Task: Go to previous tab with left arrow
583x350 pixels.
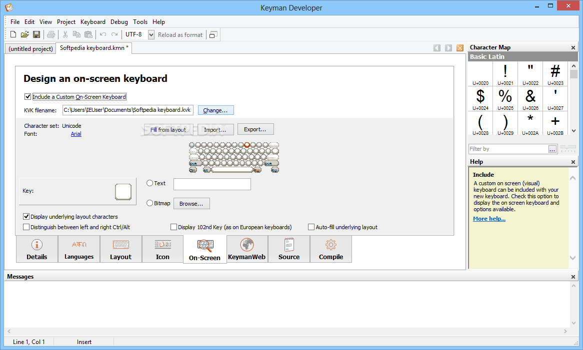Action: [x=437, y=48]
